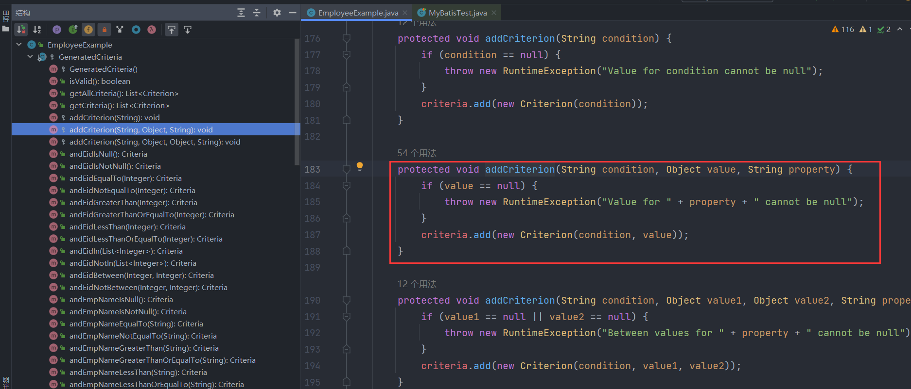Toggle Show Inherited members green icon

[x=73, y=30]
